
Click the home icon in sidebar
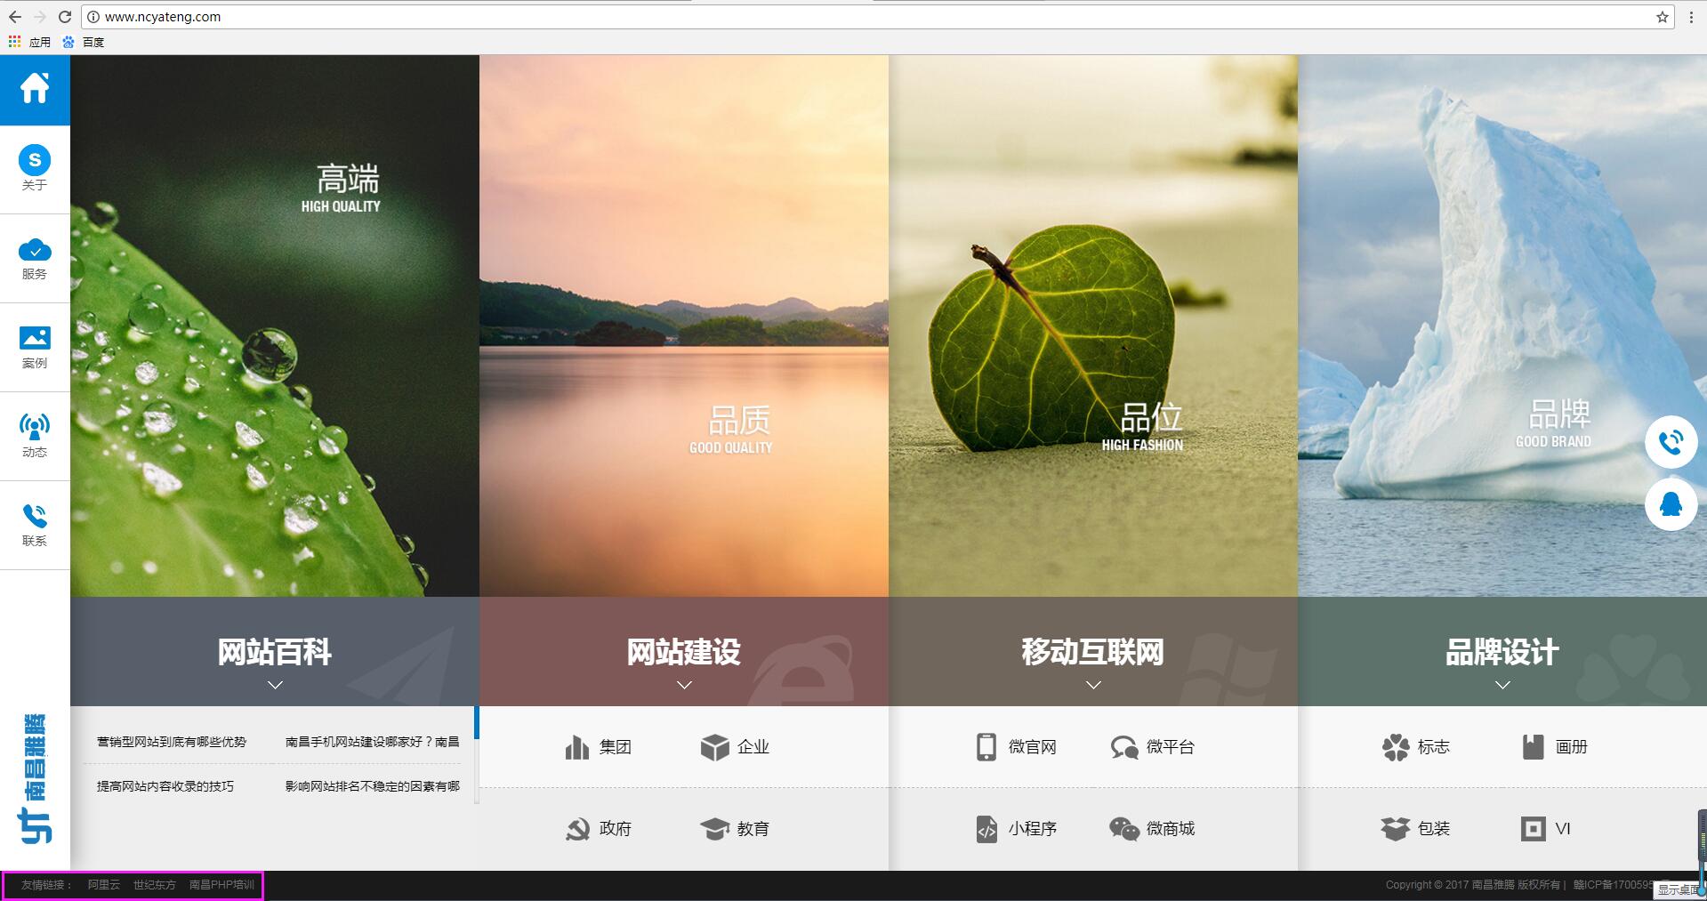click(x=35, y=89)
